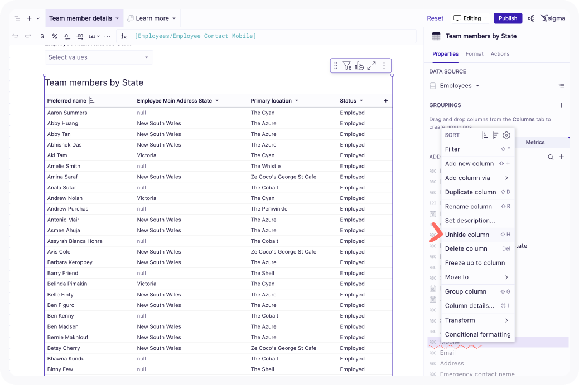Choose Filter in context menu
The image size is (579, 385).
[x=478, y=149]
